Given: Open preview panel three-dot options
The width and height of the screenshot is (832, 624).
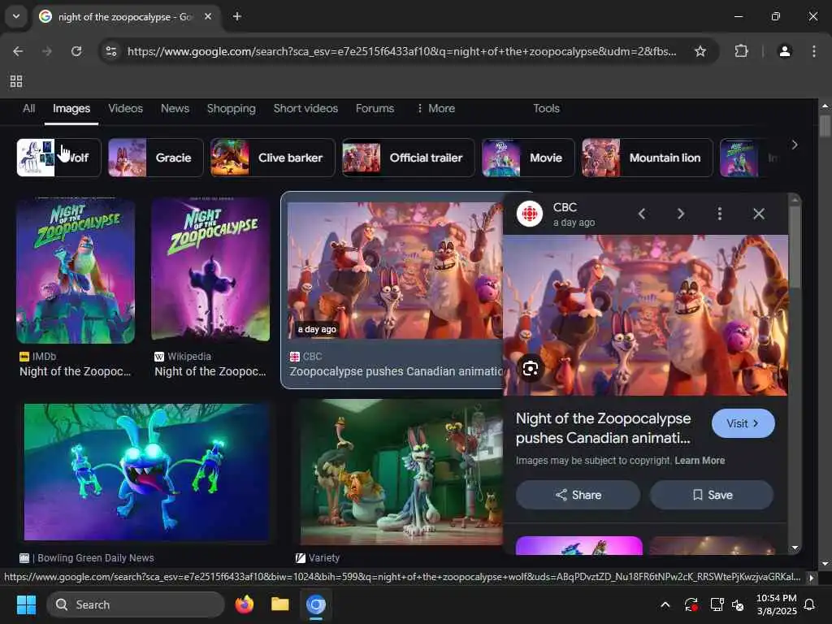Looking at the screenshot, I should pos(720,214).
